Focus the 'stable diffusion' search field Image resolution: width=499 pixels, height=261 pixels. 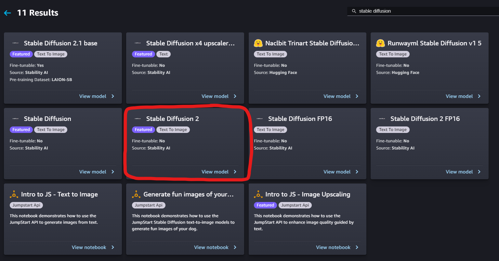click(423, 11)
